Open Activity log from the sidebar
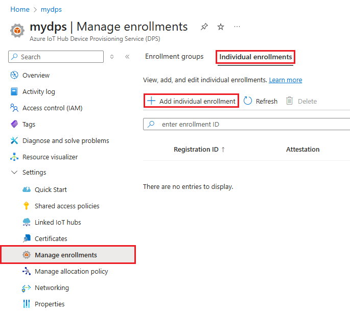This screenshot has height=313, width=350. [38, 92]
